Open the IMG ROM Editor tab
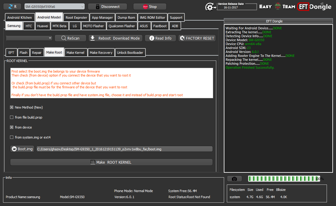The width and height of the screenshot is (336, 206). pyautogui.click(x=152, y=18)
